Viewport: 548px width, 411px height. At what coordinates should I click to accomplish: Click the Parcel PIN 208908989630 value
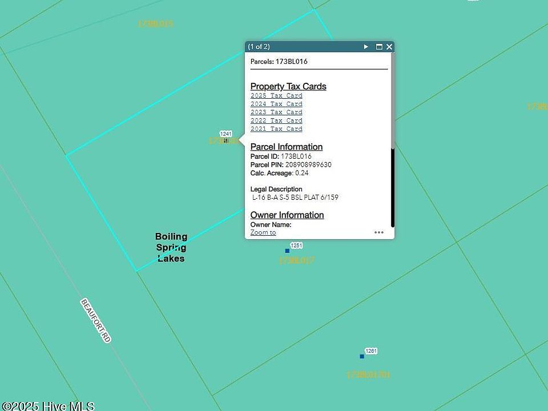[308, 164]
